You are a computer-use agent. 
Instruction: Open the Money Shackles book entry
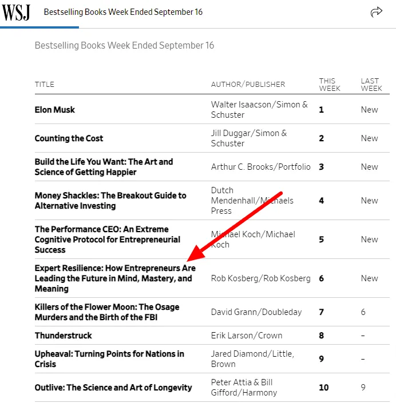(110, 201)
